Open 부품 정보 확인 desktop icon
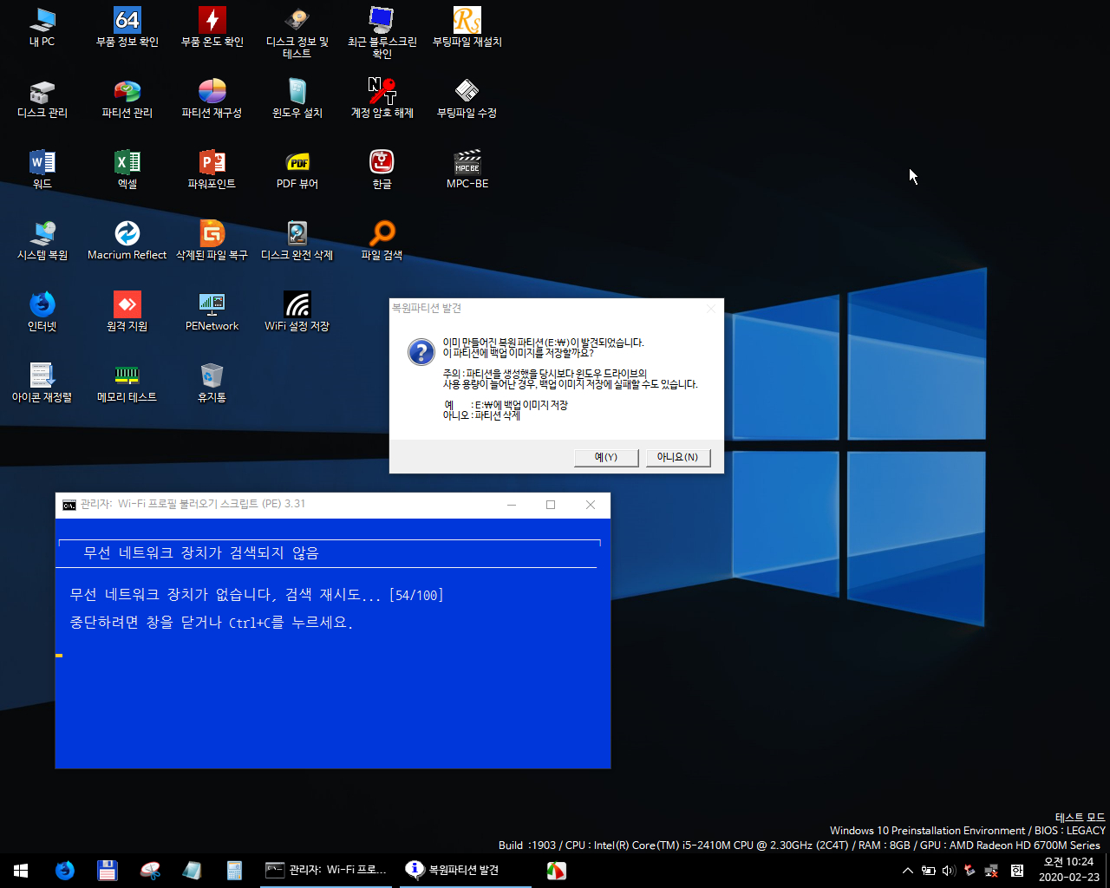This screenshot has width=1110, height=888. pyautogui.click(x=127, y=27)
